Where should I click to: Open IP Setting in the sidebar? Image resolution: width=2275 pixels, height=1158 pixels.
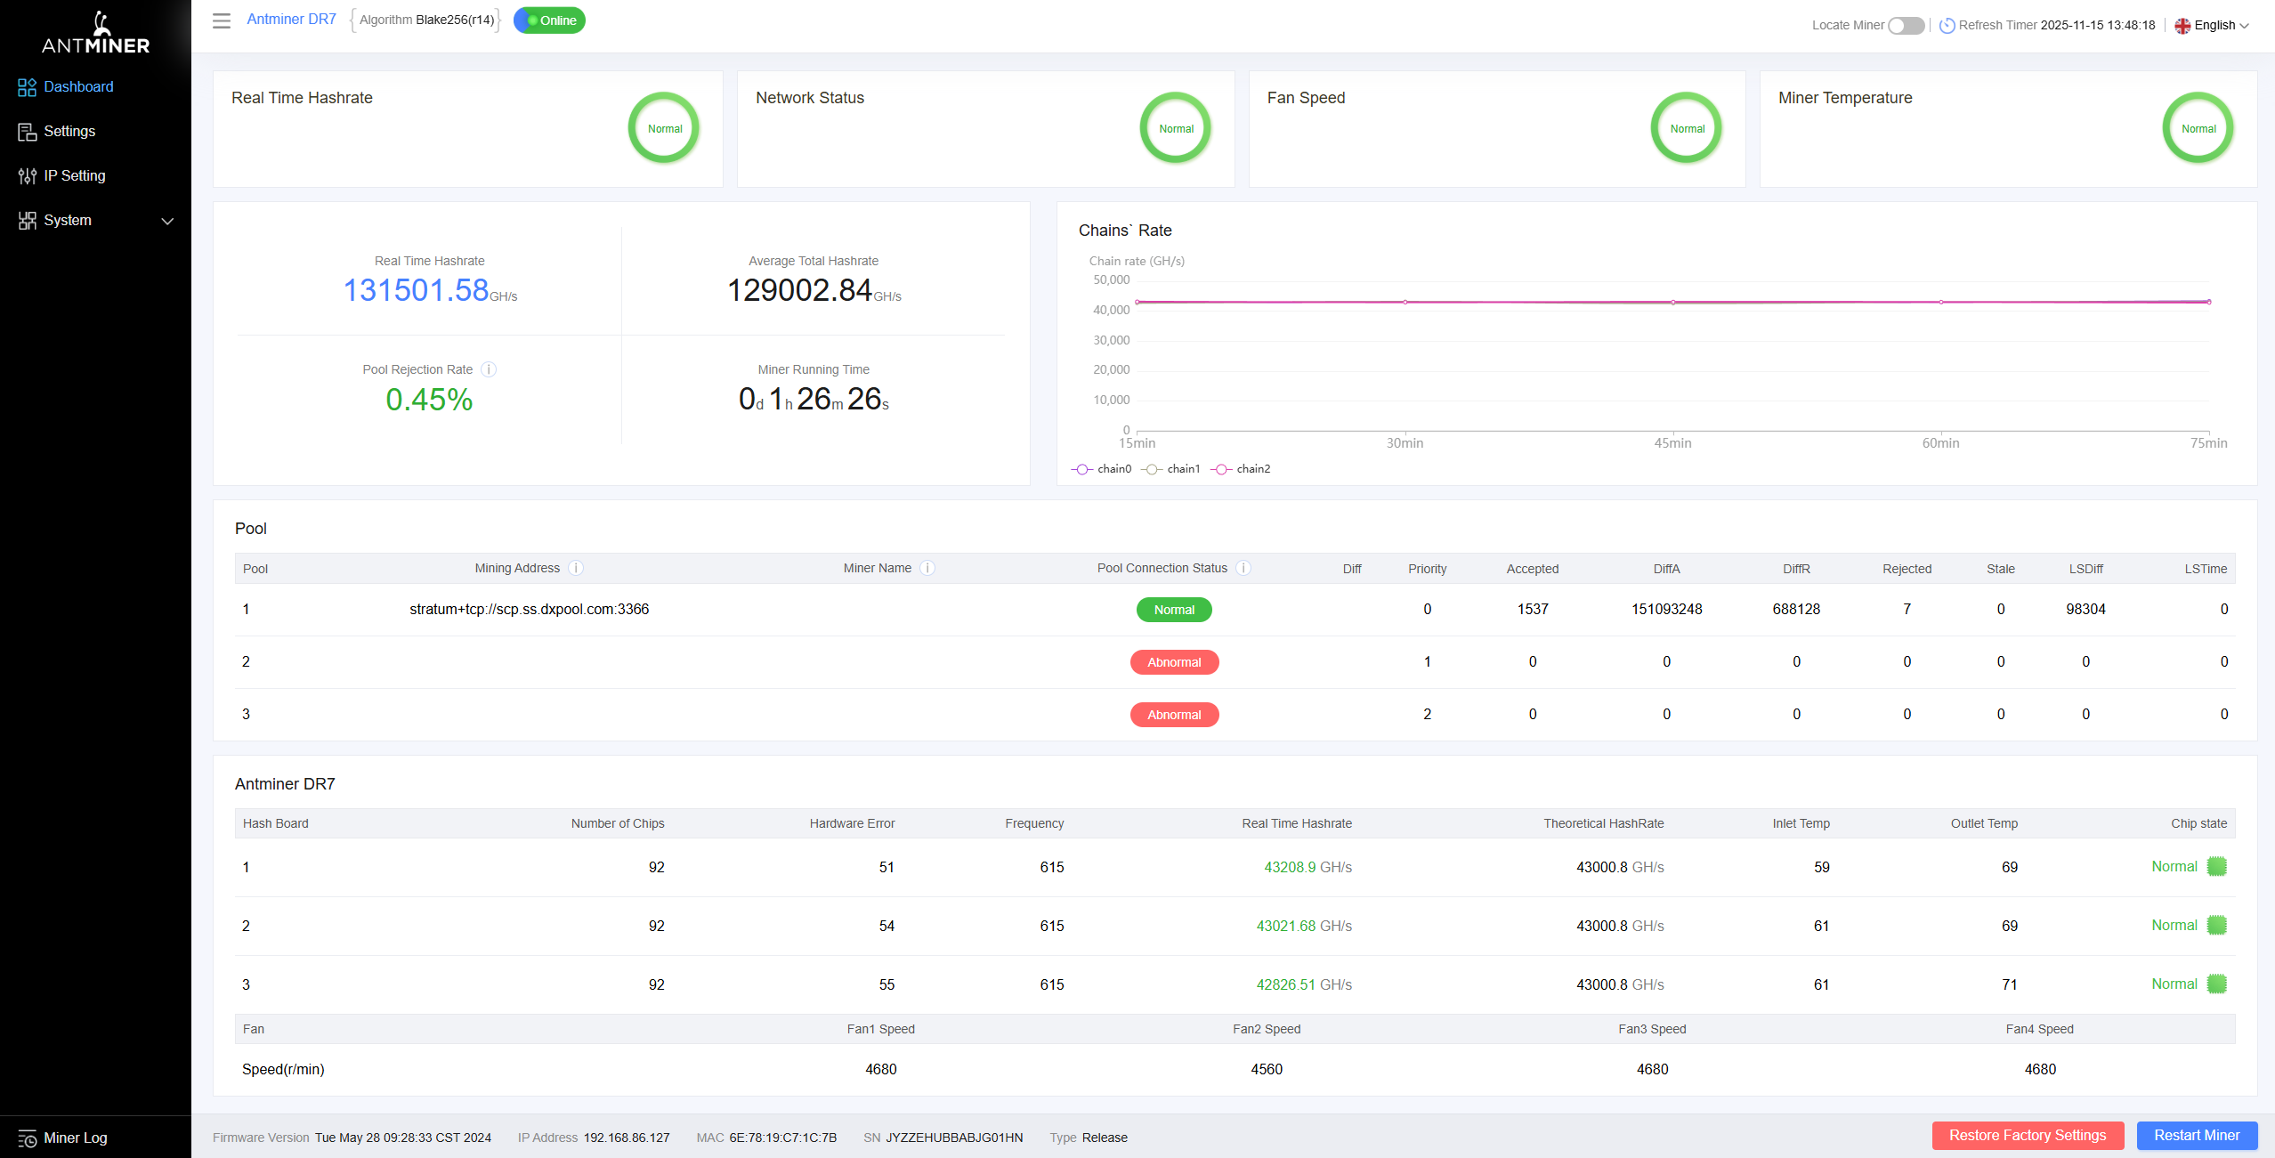(x=75, y=176)
